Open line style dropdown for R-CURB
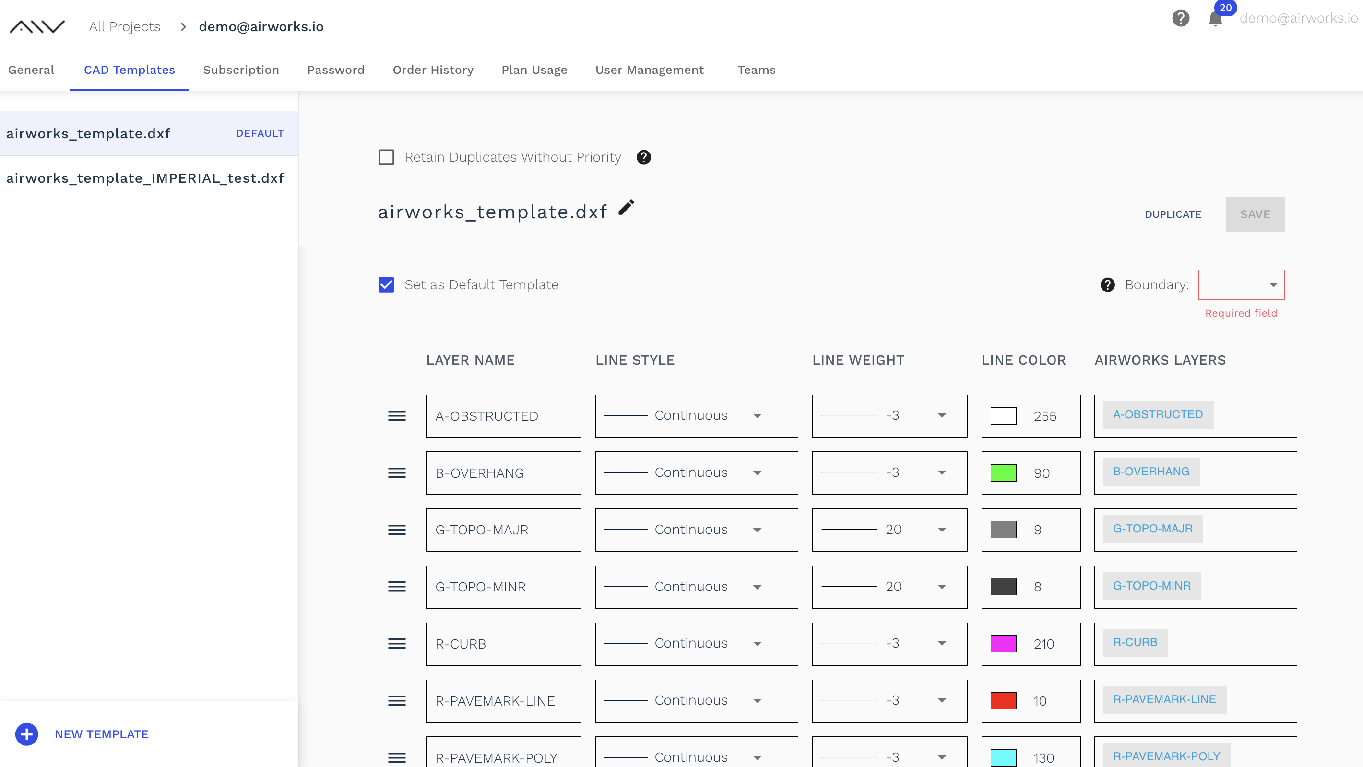 tap(696, 644)
